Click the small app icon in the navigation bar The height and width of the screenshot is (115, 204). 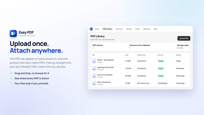click(91, 29)
